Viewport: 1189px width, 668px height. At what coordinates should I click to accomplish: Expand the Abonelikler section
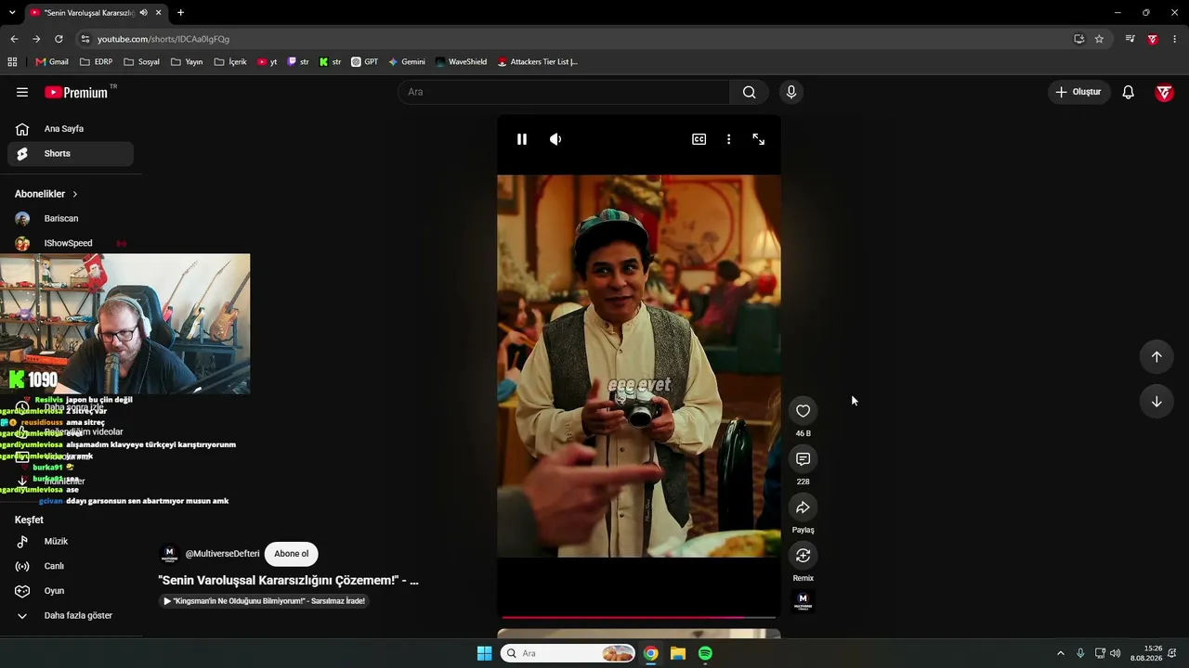46,194
